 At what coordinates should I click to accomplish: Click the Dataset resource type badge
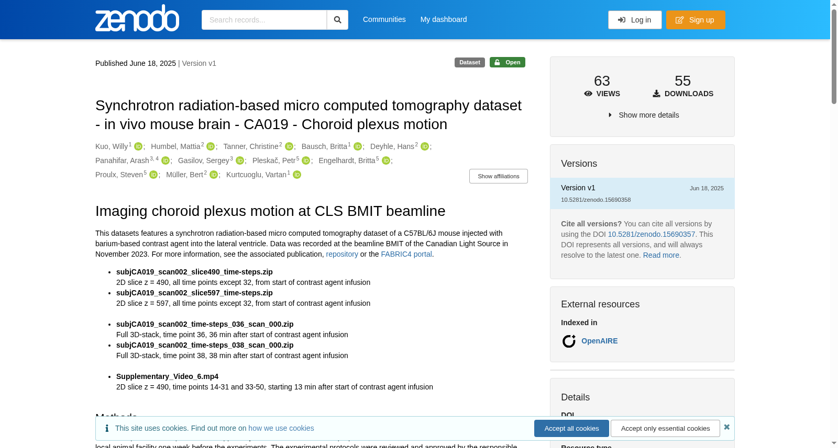[x=470, y=62]
